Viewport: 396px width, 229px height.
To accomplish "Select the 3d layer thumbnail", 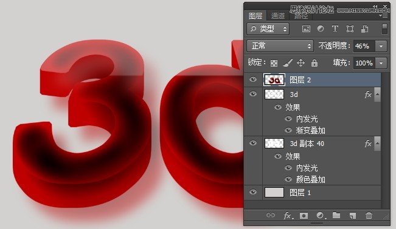I will [x=274, y=95].
